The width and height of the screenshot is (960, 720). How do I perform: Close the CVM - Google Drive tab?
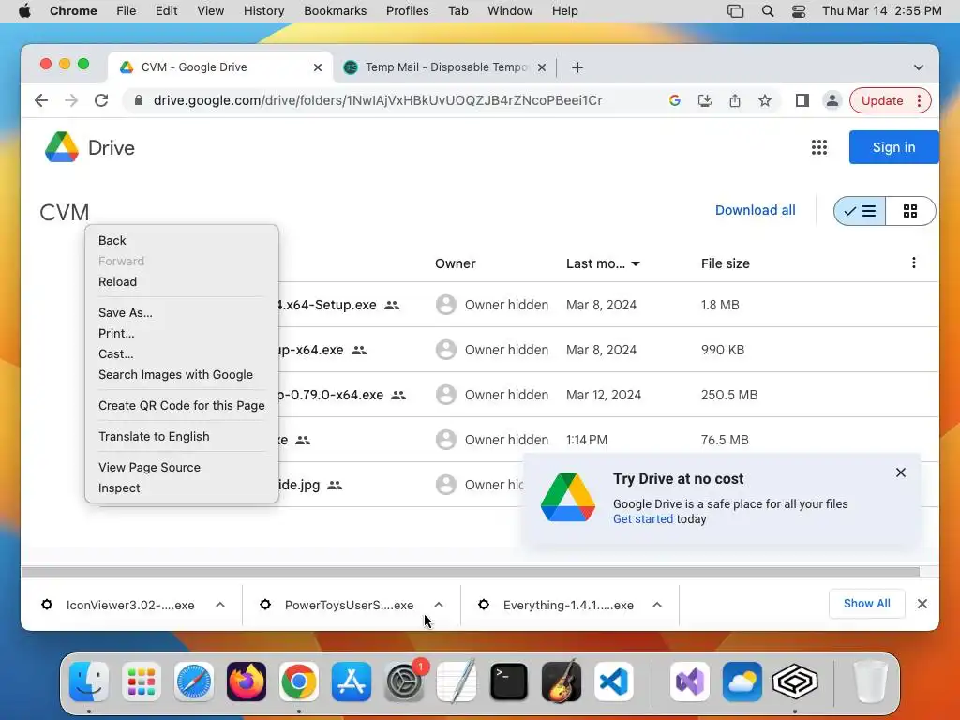[x=318, y=67]
